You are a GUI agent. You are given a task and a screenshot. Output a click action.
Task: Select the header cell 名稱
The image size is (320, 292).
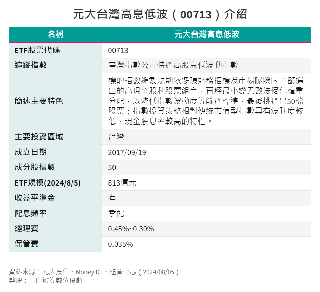click(x=55, y=34)
